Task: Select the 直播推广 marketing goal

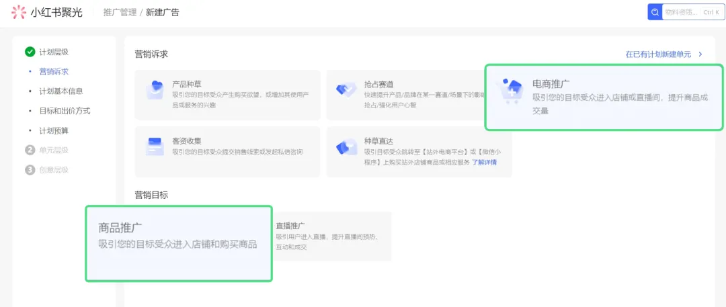Action: click(331, 236)
